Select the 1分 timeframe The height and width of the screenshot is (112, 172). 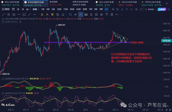pyautogui.click(x=43, y=9)
